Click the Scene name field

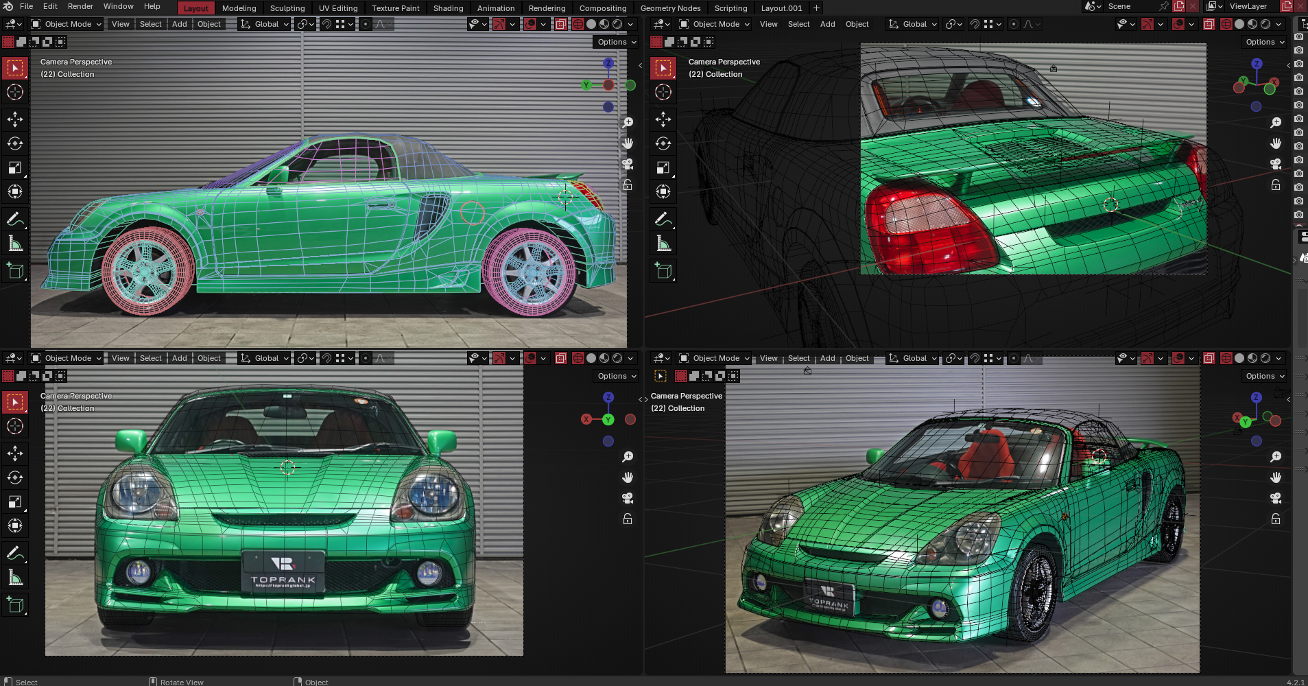(x=1130, y=6)
